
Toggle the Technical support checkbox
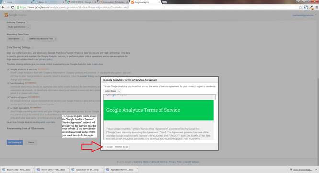[8, 97]
